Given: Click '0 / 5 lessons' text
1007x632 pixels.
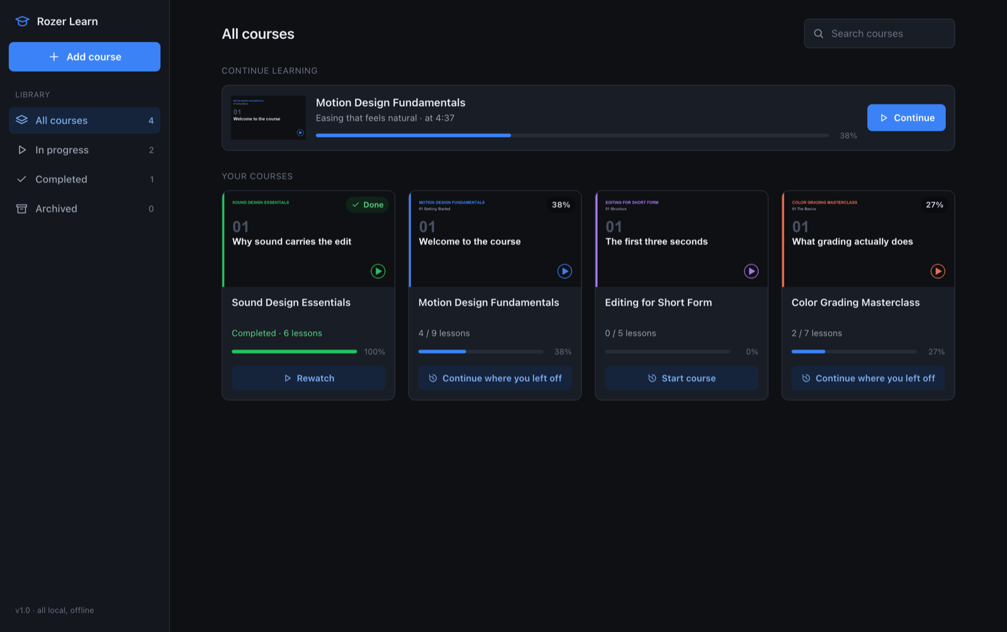Looking at the screenshot, I should click(631, 333).
